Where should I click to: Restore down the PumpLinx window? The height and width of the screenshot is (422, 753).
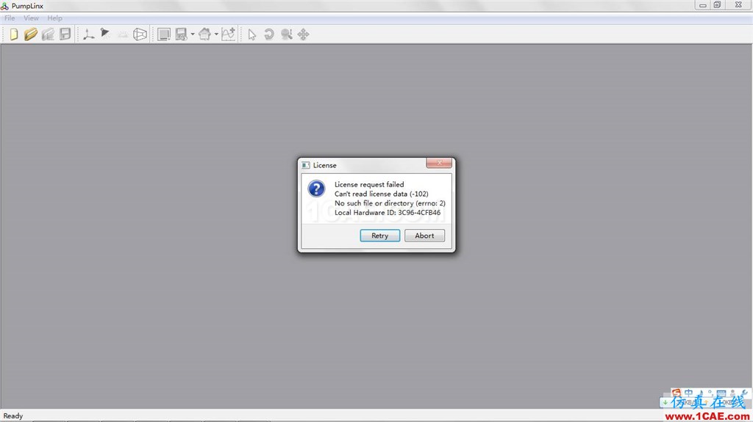point(717,5)
